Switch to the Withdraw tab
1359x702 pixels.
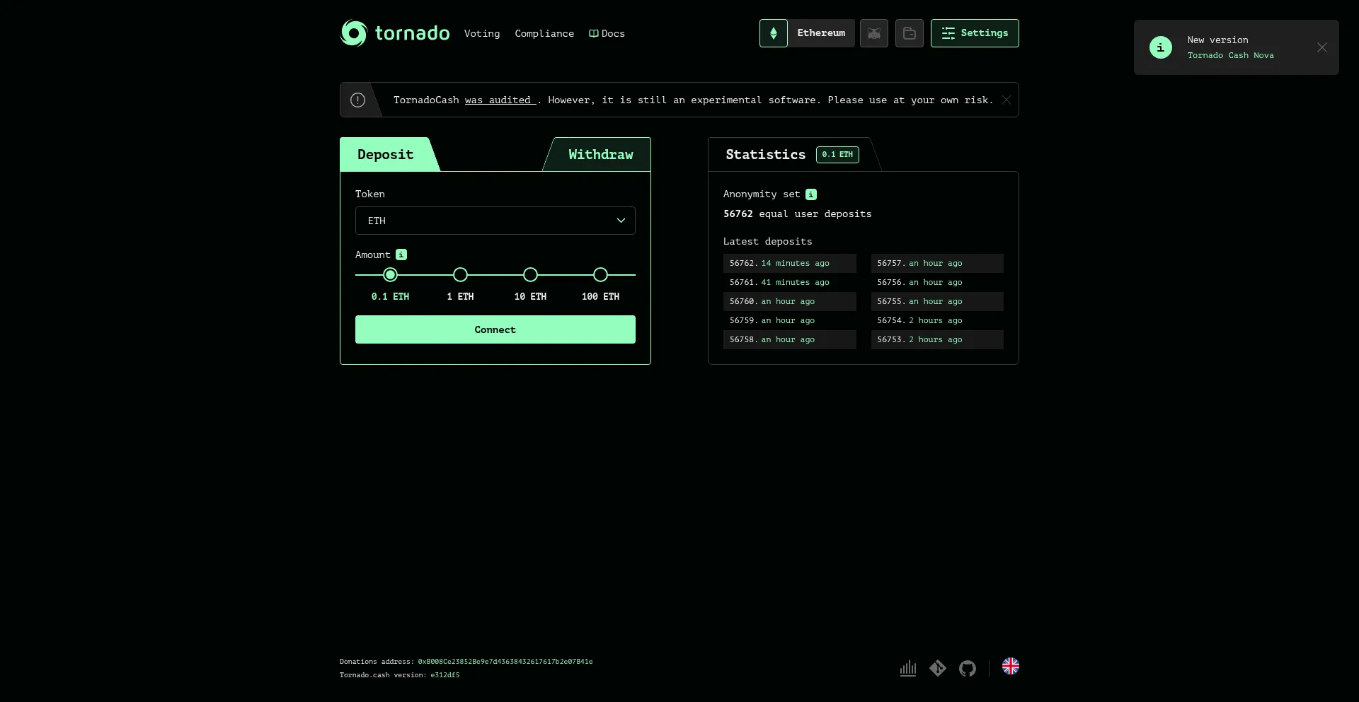(601, 154)
